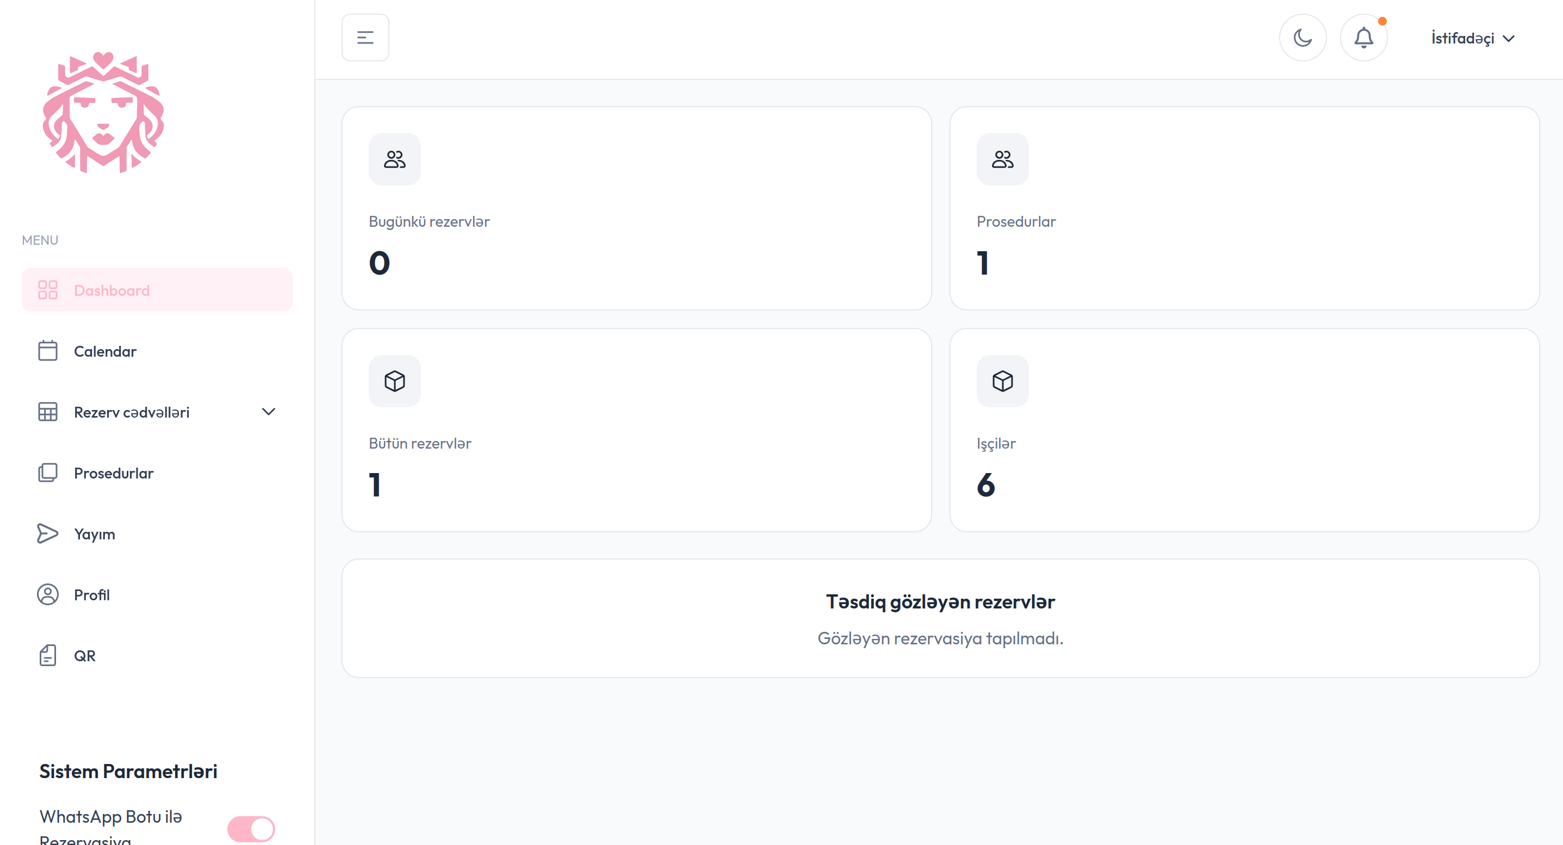This screenshot has width=1563, height=845.
Task: Collapse the Rezerv cədvəlləri chevron
Action: pos(269,411)
